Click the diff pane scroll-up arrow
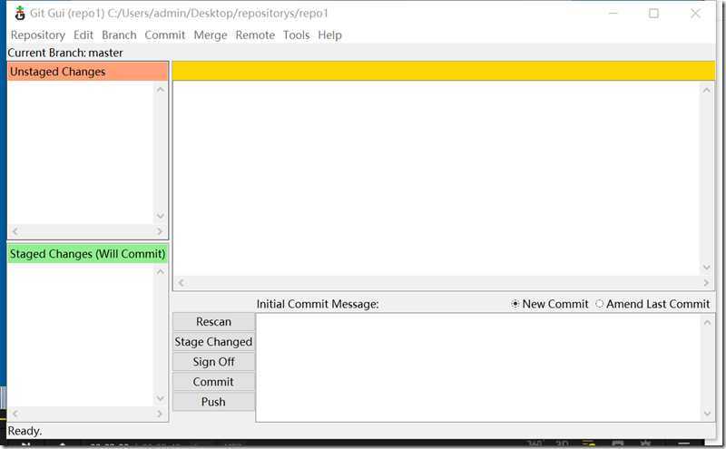726x449 pixels. click(x=707, y=90)
